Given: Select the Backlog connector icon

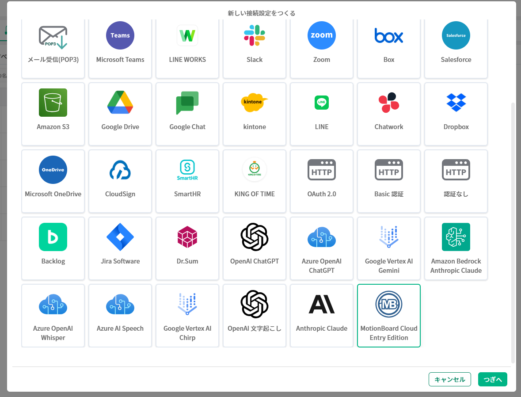Looking at the screenshot, I should 53,237.
